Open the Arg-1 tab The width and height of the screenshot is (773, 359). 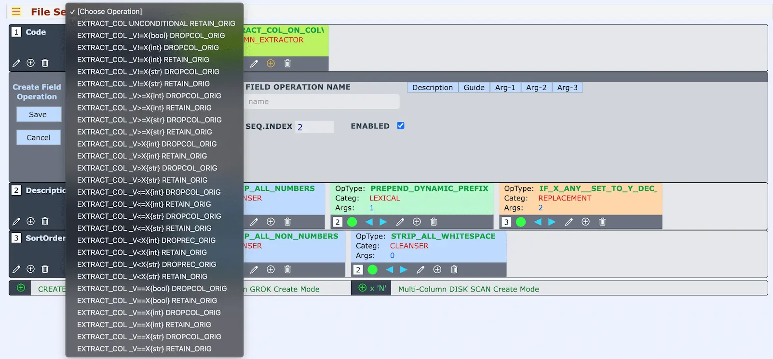click(x=505, y=87)
